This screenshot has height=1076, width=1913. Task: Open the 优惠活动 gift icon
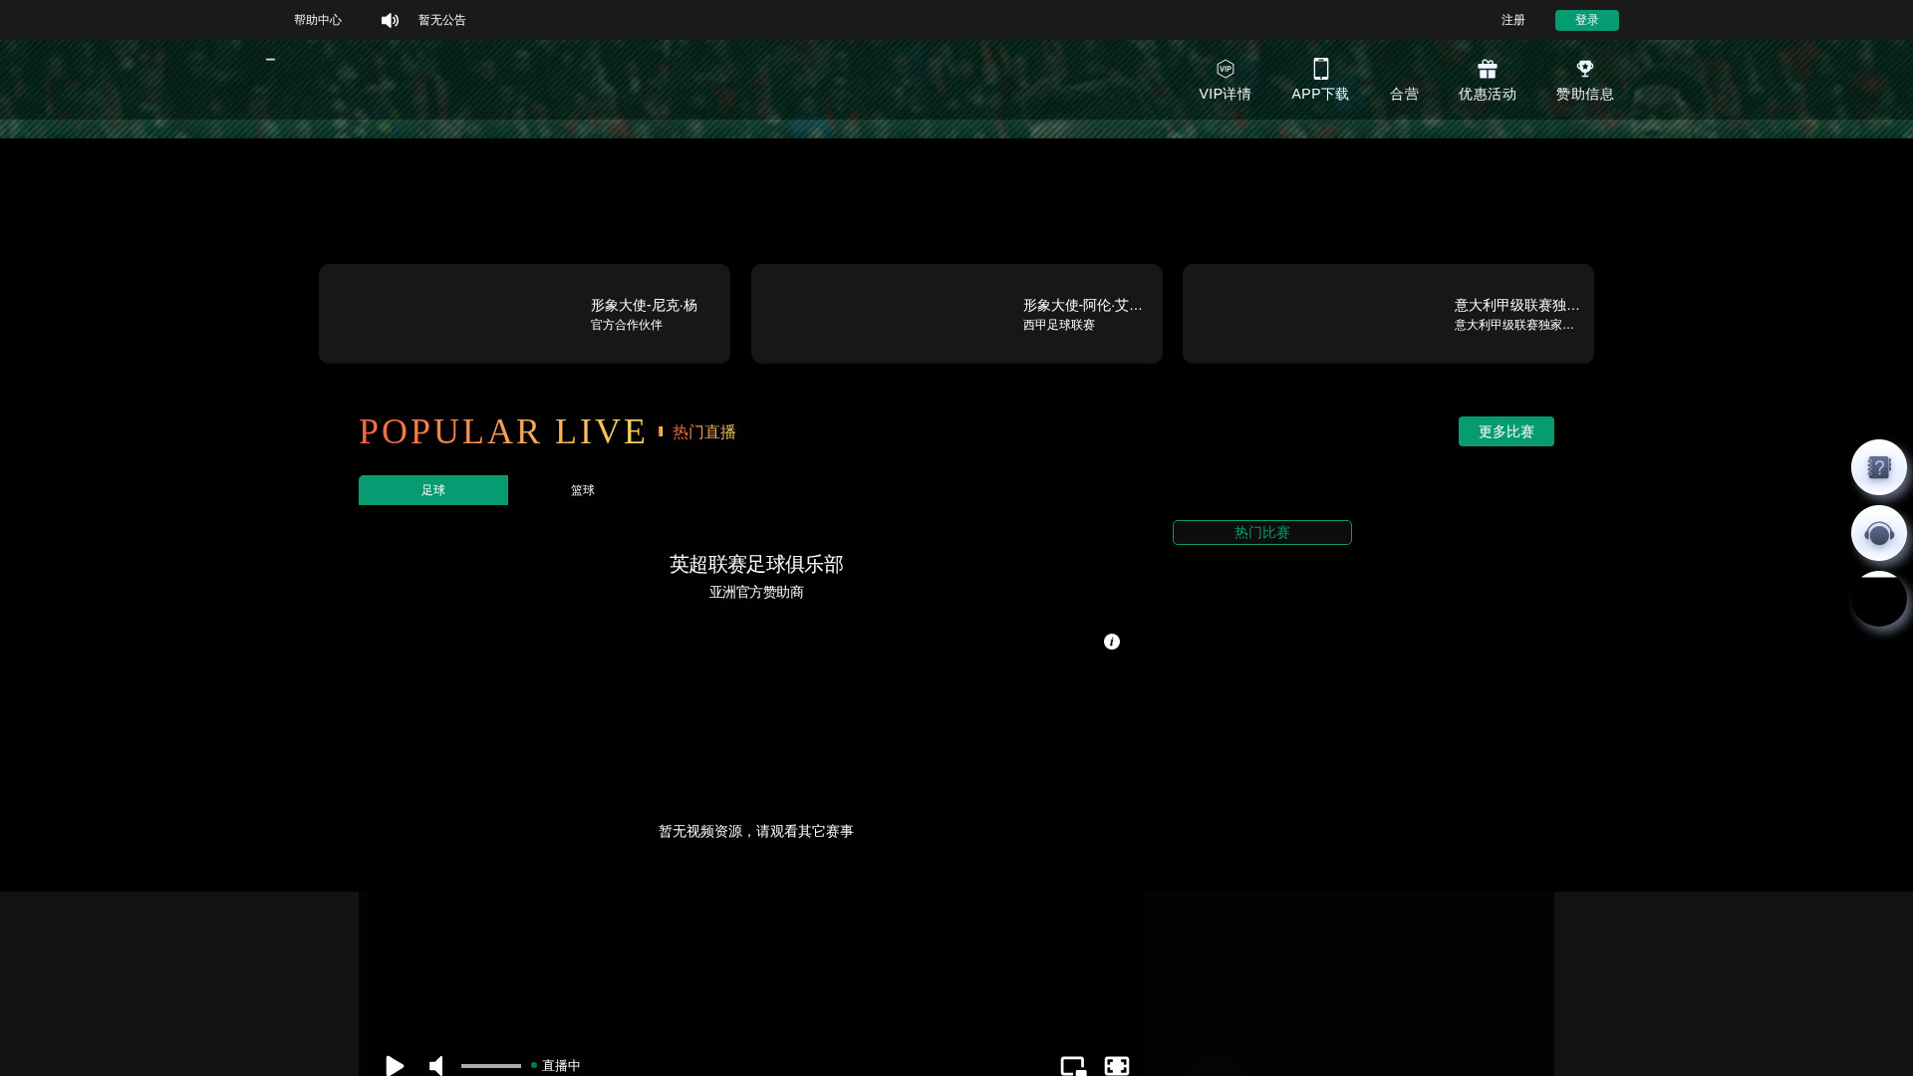[1487, 69]
